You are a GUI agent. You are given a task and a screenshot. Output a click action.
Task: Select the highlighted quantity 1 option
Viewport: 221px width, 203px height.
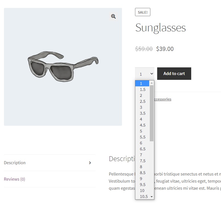tap(142, 84)
